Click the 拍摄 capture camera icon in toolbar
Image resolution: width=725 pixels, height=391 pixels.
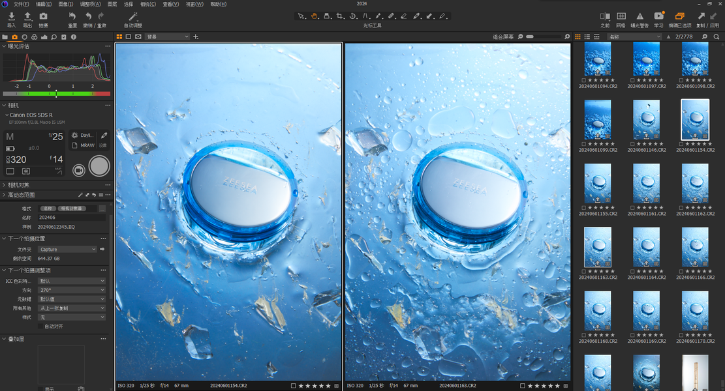[x=43, y=17]
